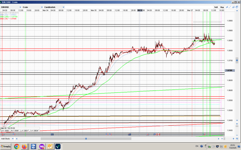The image size is (241, 150).
Task: Select the trading platform taskbar icon
Action: click(x=58, y=147)
